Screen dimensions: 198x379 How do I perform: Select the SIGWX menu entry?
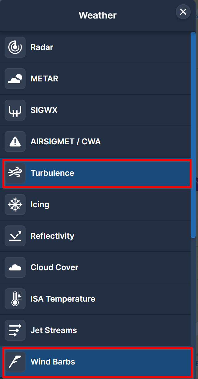(95, 110)
